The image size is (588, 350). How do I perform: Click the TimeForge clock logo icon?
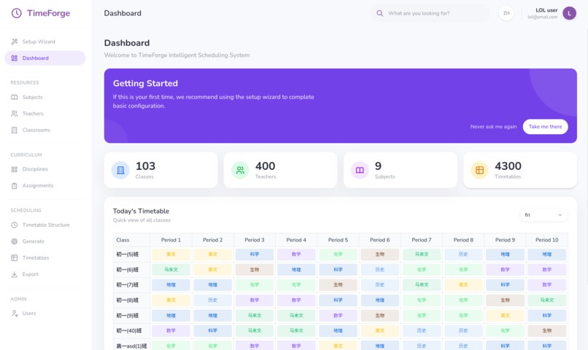point(17,13)
